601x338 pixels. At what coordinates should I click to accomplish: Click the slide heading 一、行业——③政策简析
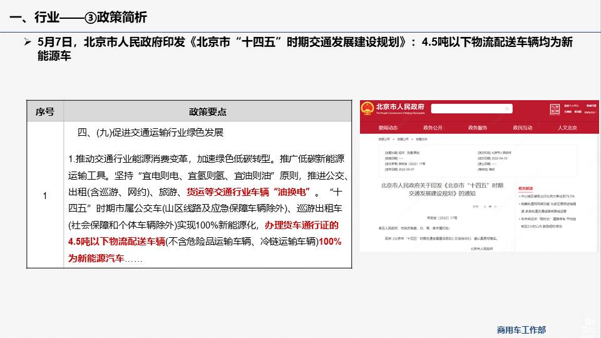point(79,18)
